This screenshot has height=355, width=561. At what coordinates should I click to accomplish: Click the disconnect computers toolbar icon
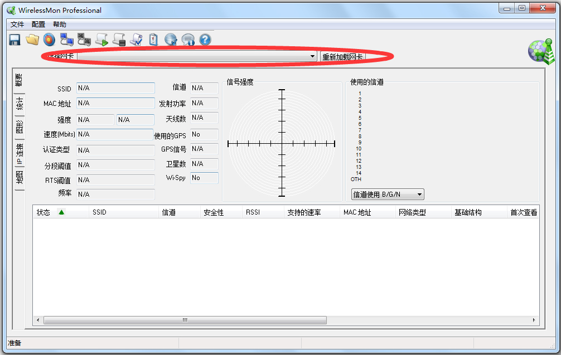(x=84, y=40)
